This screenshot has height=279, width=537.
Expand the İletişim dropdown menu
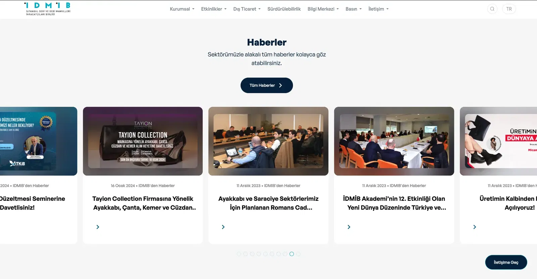[379, 9]
